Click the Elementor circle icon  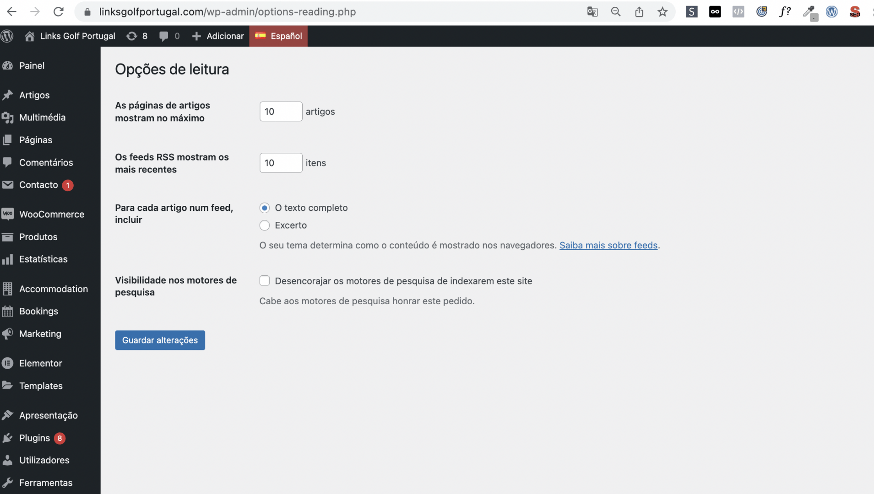pyautogui.click(x=7, y=363)
